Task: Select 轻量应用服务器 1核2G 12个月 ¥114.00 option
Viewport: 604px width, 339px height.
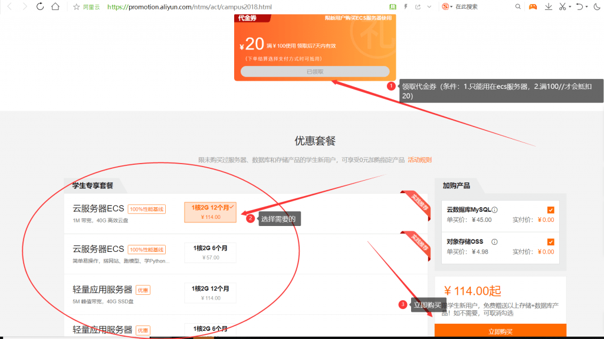Action: click(211, 293)
